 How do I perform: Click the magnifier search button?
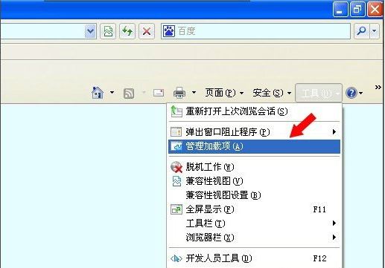(x=362, y=31)
